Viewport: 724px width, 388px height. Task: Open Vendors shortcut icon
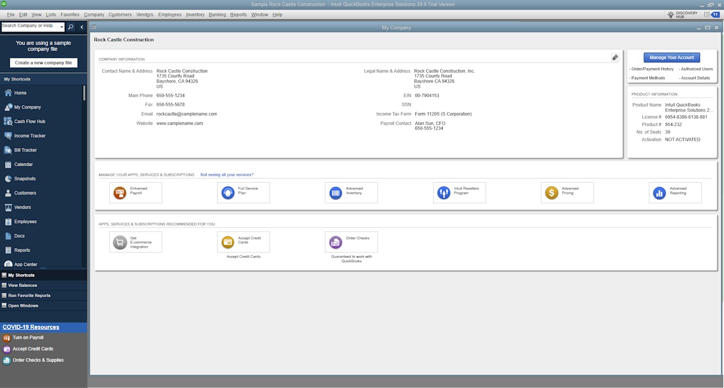[x=8, y=207]
